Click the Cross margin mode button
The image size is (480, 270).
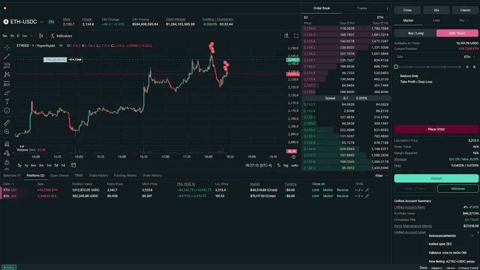408,10
